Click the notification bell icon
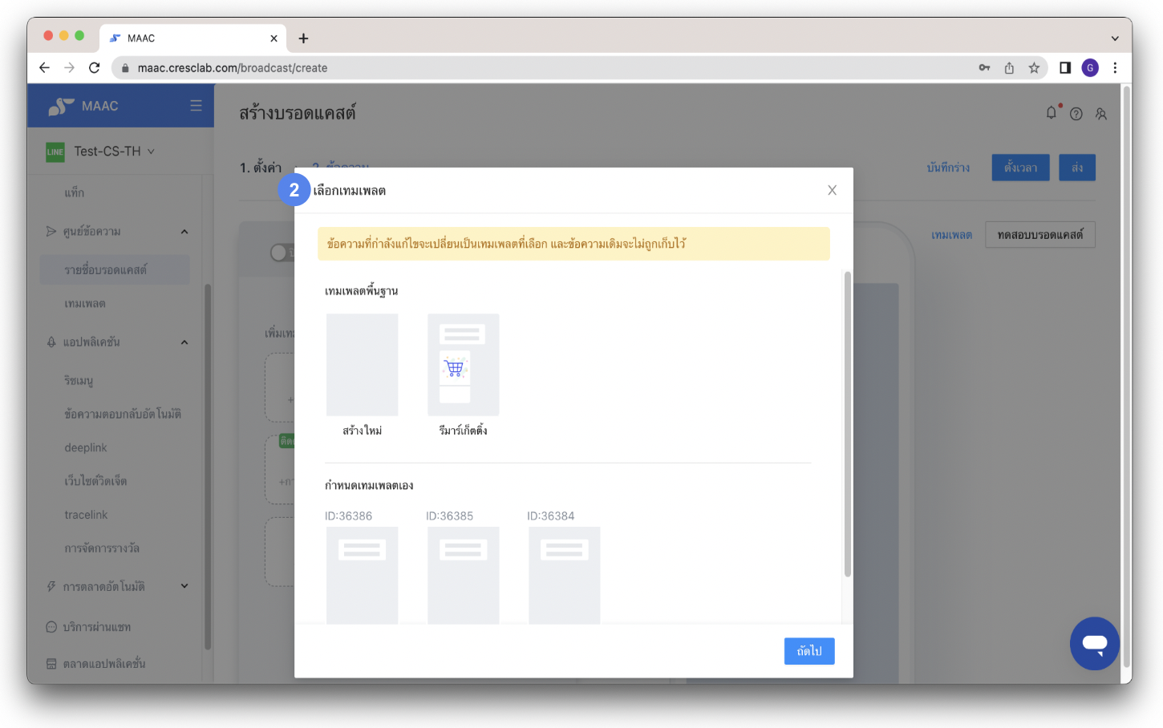Screen dimensions: 1163x728 click(1051, 113)
